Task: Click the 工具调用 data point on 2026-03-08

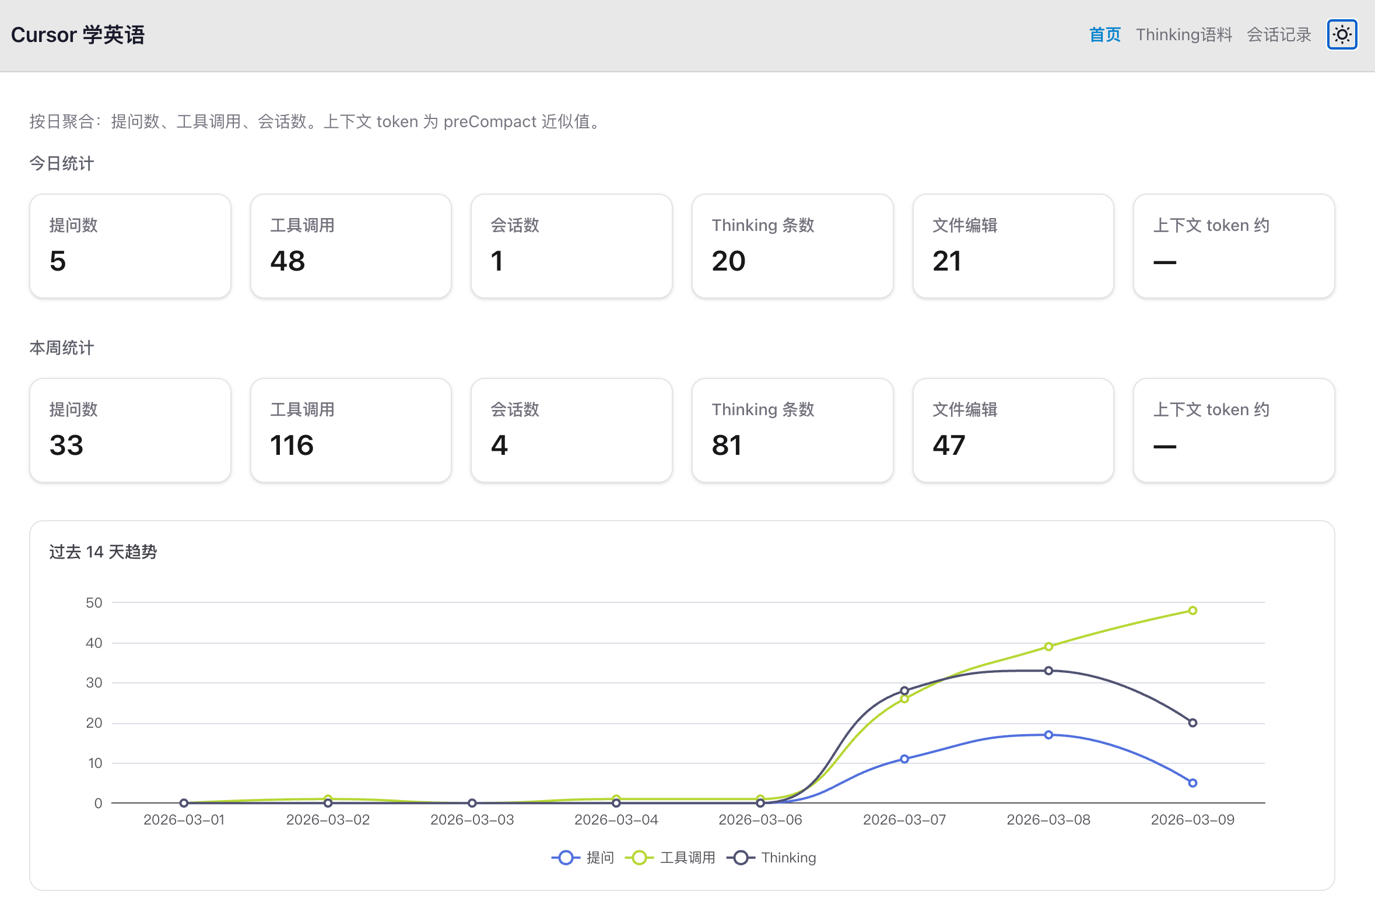Action: click(x=1048, y=646)
